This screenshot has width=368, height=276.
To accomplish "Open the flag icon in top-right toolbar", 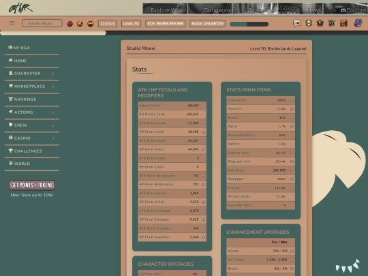I will [x=297, y=23].
